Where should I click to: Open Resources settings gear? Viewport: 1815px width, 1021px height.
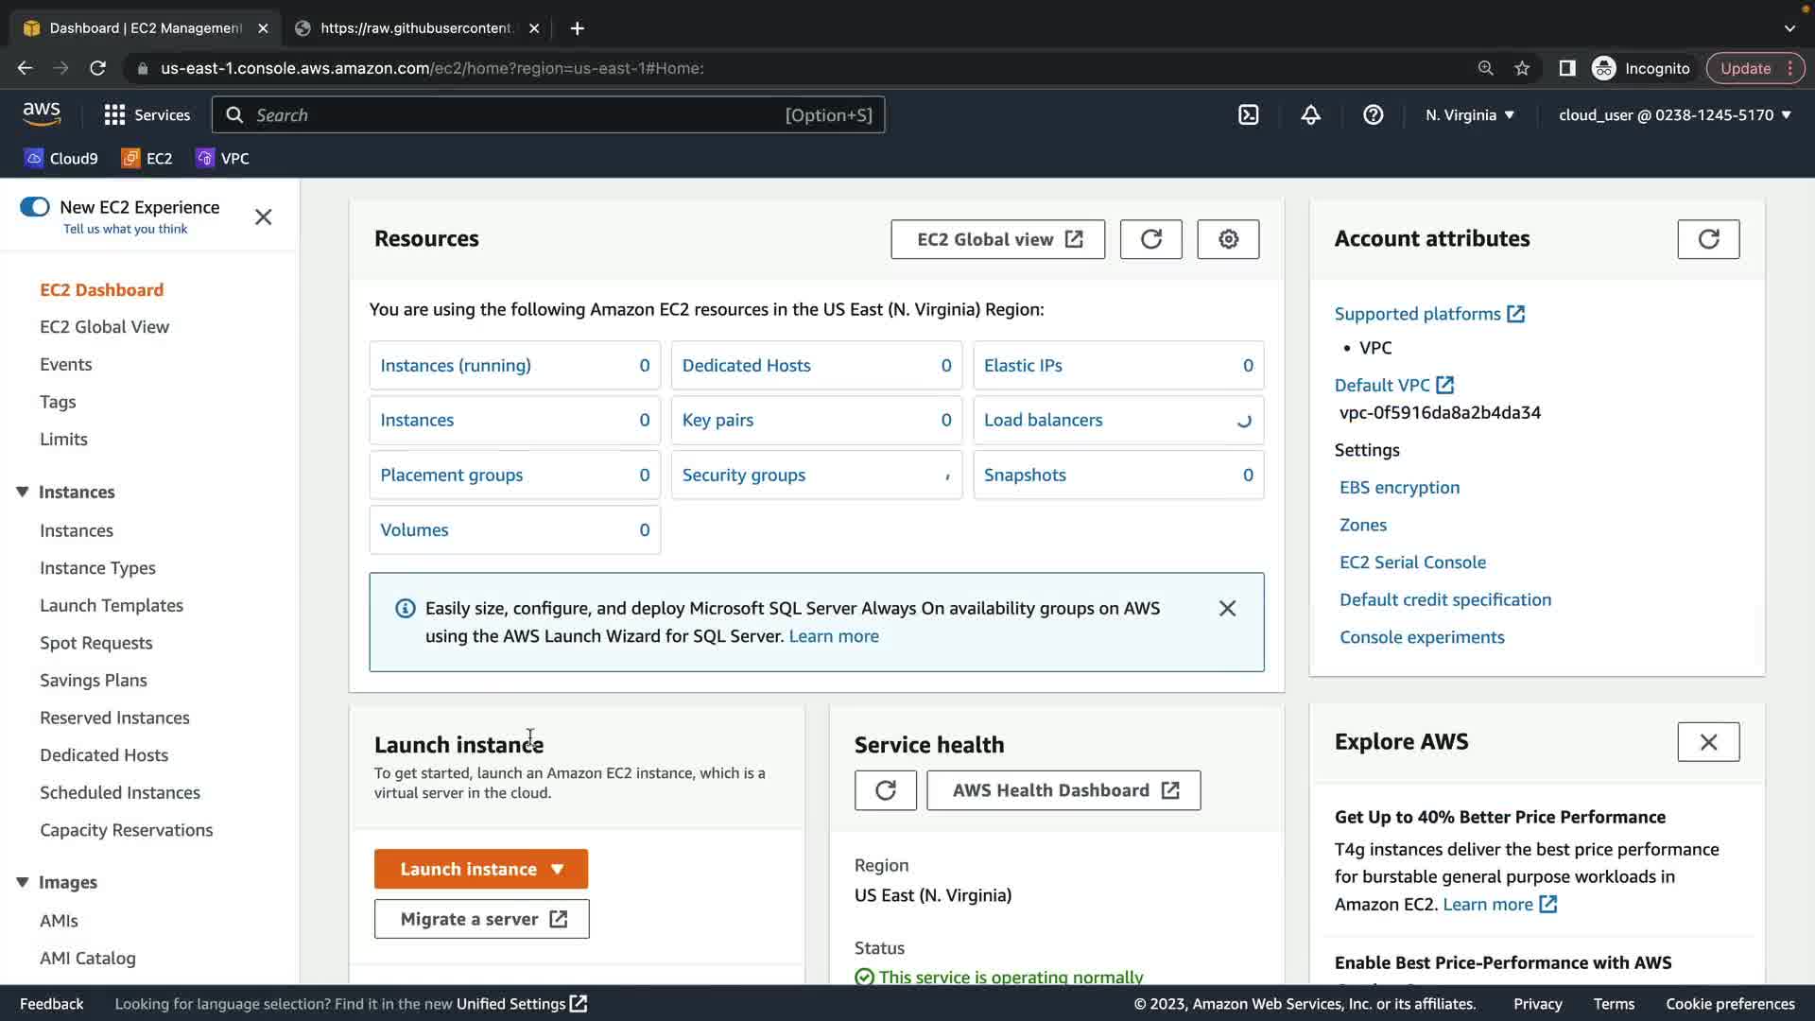point(1227,239)
